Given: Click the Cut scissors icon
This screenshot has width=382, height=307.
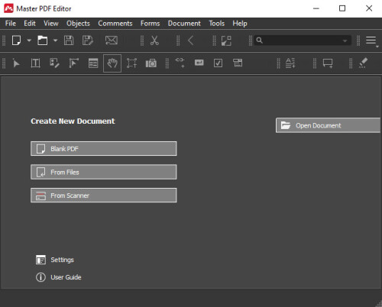Looking at the screenshot, I should click(x=154, y=40).
